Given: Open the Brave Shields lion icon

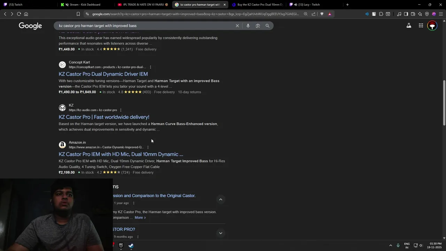Looking at the screenshot, I should [322, 14].
